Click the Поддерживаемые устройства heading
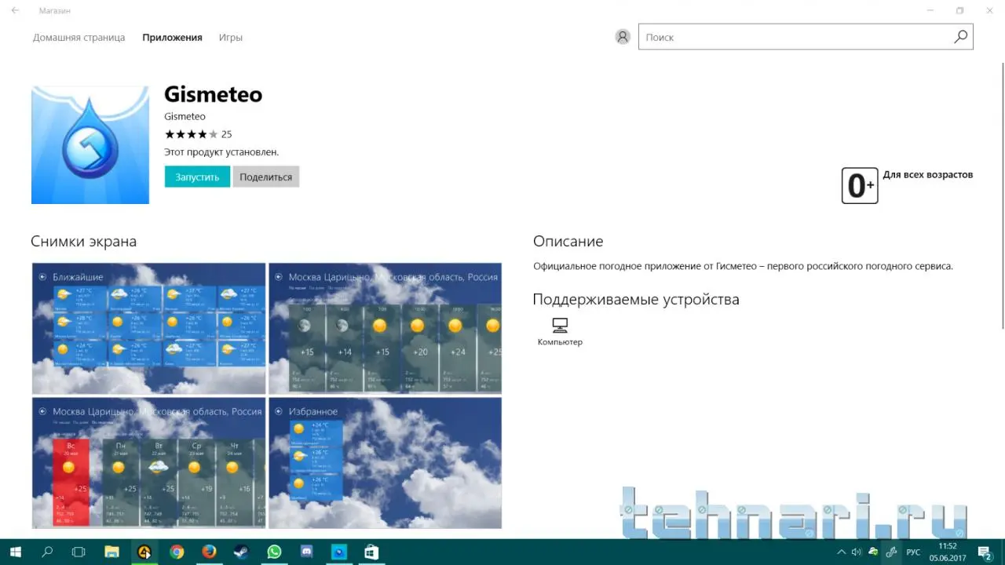 click(x=636, y=299)
